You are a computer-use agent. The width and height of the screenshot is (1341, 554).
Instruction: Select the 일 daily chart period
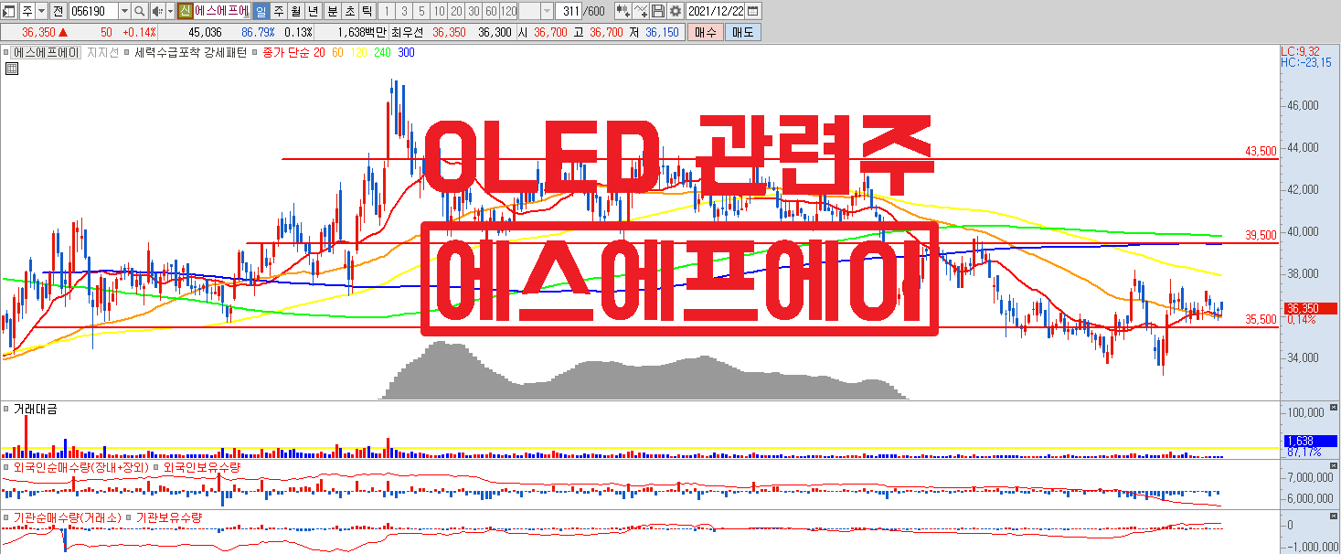click(261, 11)
